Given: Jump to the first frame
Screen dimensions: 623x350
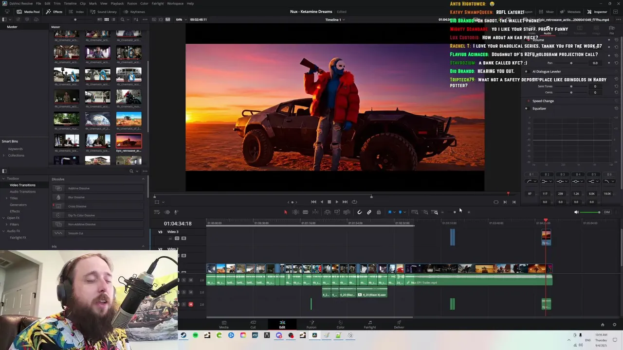Looking at the screenshot, I should pyautogui.click(x=313, y=202).
